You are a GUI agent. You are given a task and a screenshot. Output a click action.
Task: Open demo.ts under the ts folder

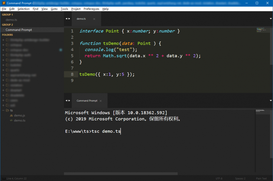pyautogui.click(x=20, y=120)
